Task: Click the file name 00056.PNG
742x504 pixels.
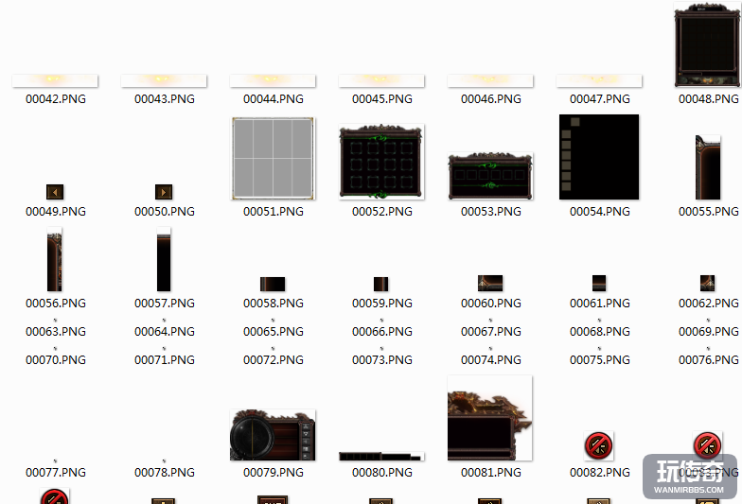Action: [x=56, y=303]
